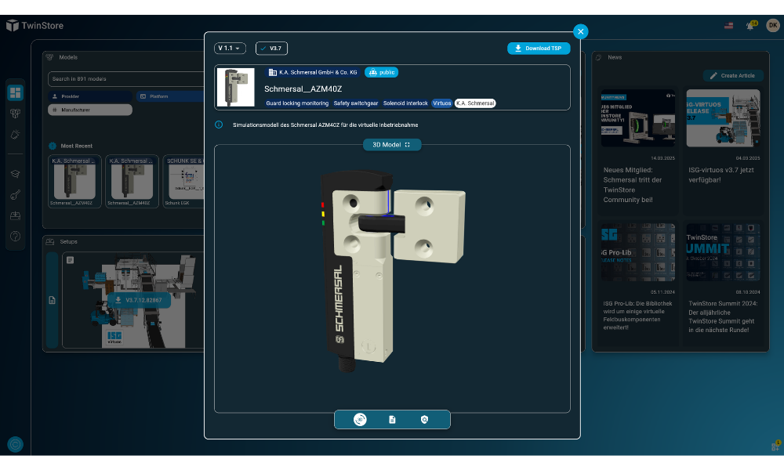Select the document tab icon at the bottom
This screenshot has height=470, width=784.
pyautogui.click(x=392, y=420)
